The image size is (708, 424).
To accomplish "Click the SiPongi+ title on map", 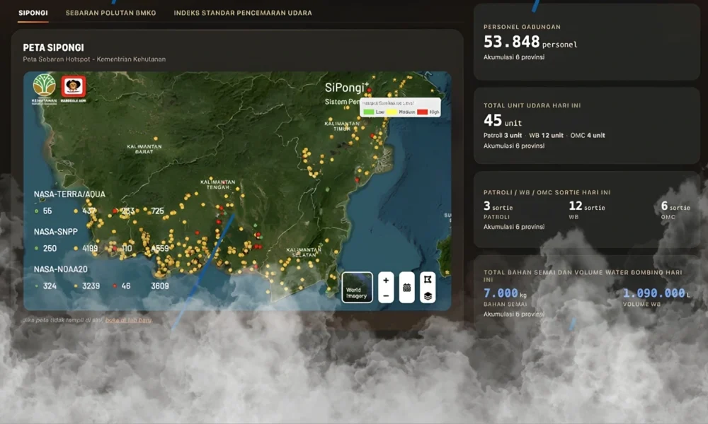I will click(347, 88).
